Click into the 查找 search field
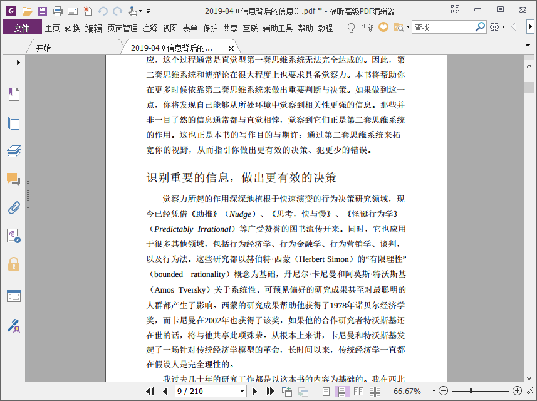Screen dimensions: 537x401 click(444, 28)
